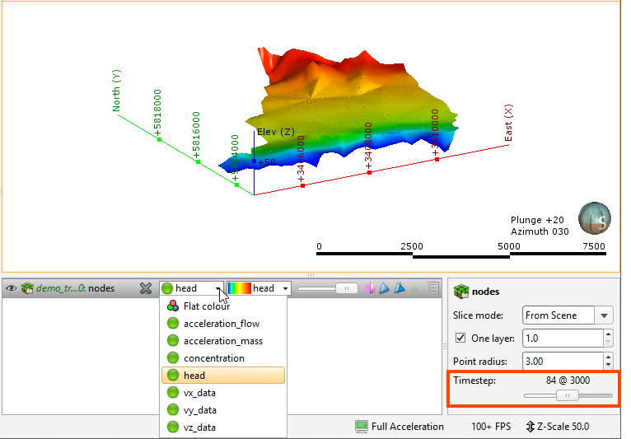
Task: Select concentration from the attribute list
Action: pyautogui.click(x=213, y=358)
